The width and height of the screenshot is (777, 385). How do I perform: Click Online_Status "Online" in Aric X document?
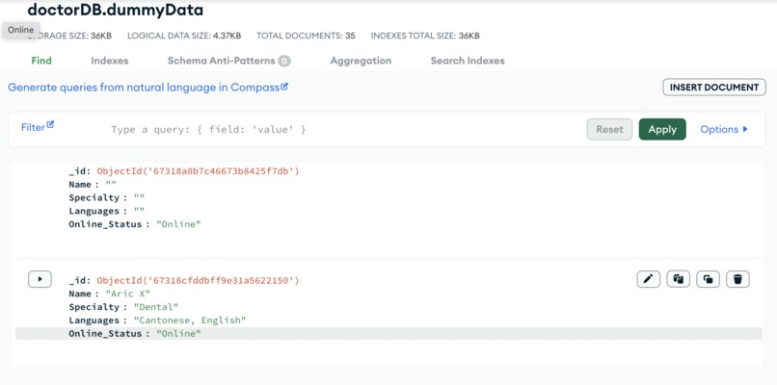(178, 334)
